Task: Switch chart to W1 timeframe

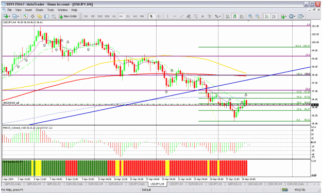Action: pos(135,16)
